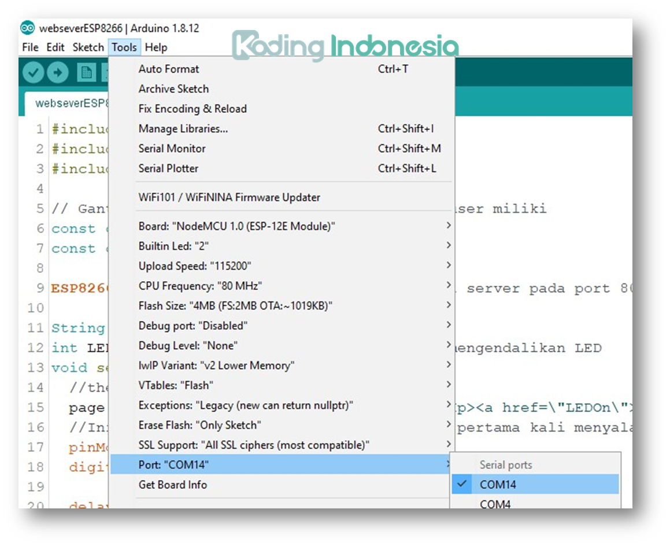Click 'pertama kali menyala' comment text

(544, 427)
